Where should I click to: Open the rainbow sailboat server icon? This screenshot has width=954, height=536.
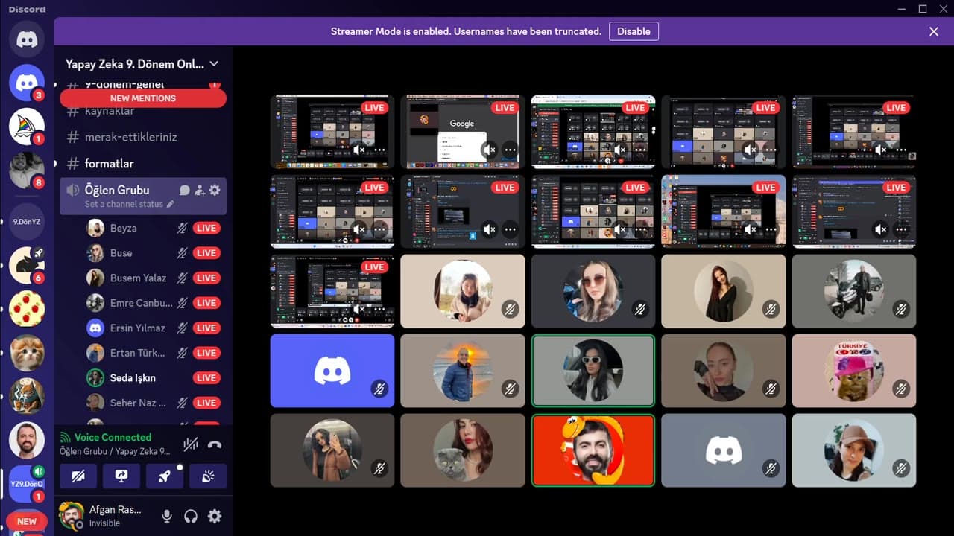[x=27, y=127]
